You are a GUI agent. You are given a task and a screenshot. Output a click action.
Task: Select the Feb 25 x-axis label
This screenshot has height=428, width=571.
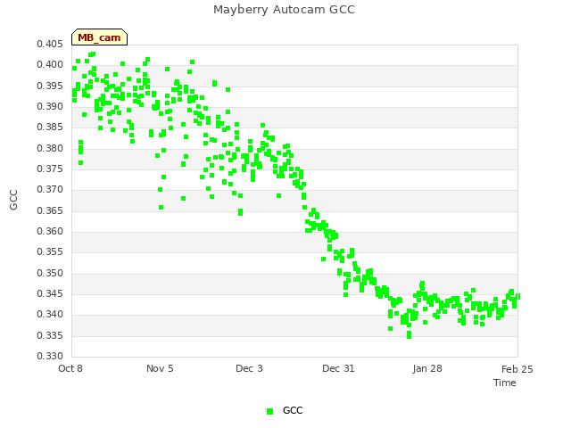pos(517,369)
